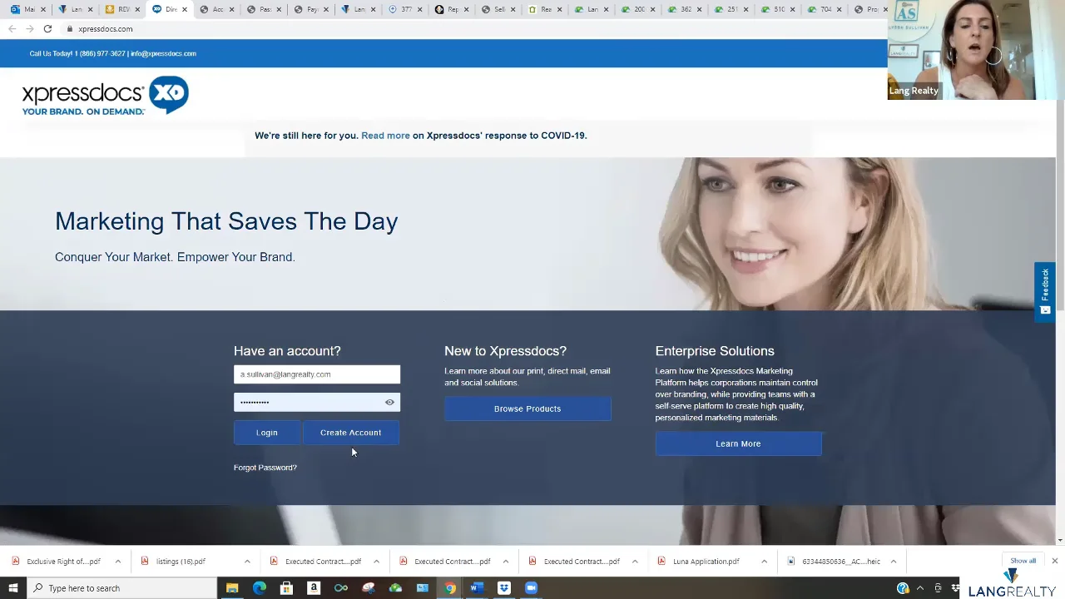Screen dimensions: 1065x599
Task: Click the info@xpressdocs.com email link
Action: tap(163, 53)
